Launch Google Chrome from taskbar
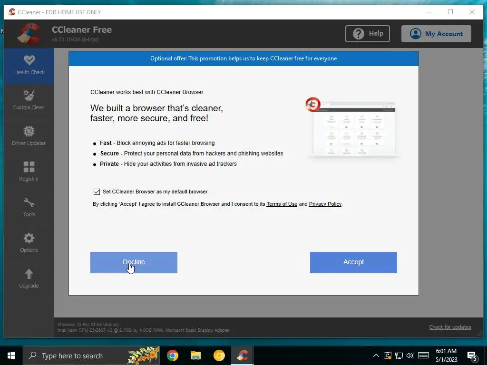This screenshot has height=365, width=487. point(173,355)
